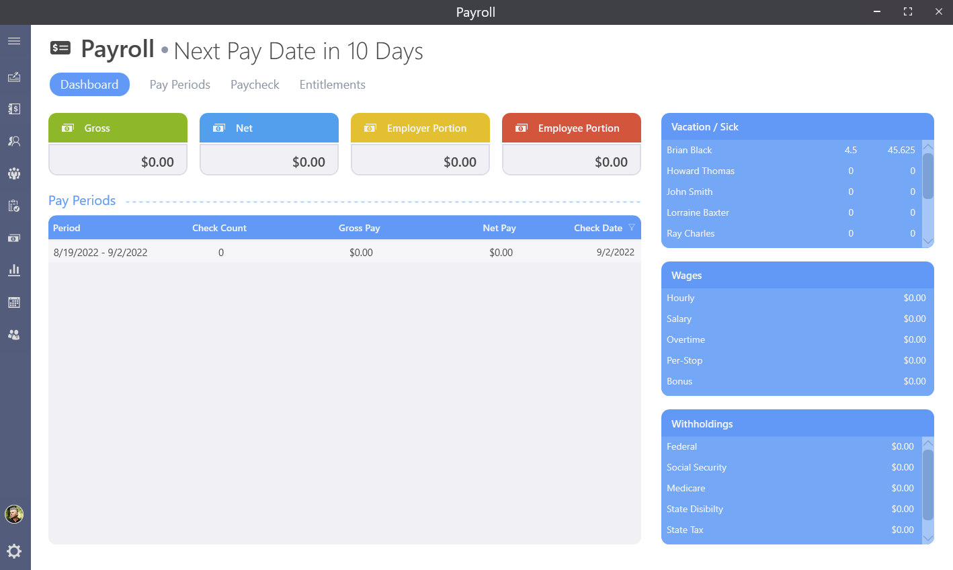Click the cash payments icon in sidebar
This screenshot has height=570, width=953.
[x=14, y=237]
